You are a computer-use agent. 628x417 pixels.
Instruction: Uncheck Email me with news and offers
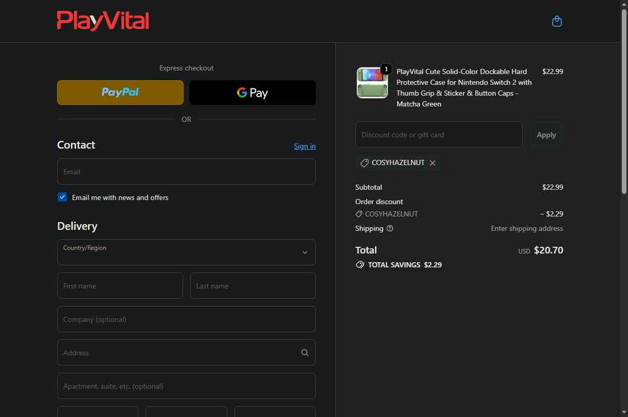pyautogui.click(x=62, y=197)
